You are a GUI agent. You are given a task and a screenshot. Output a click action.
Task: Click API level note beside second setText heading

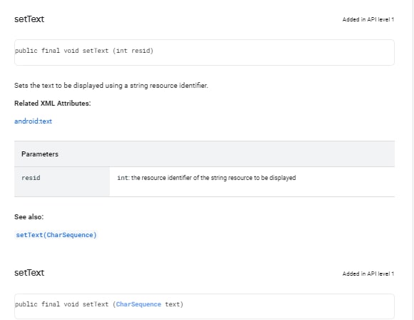tap(368, 274)
